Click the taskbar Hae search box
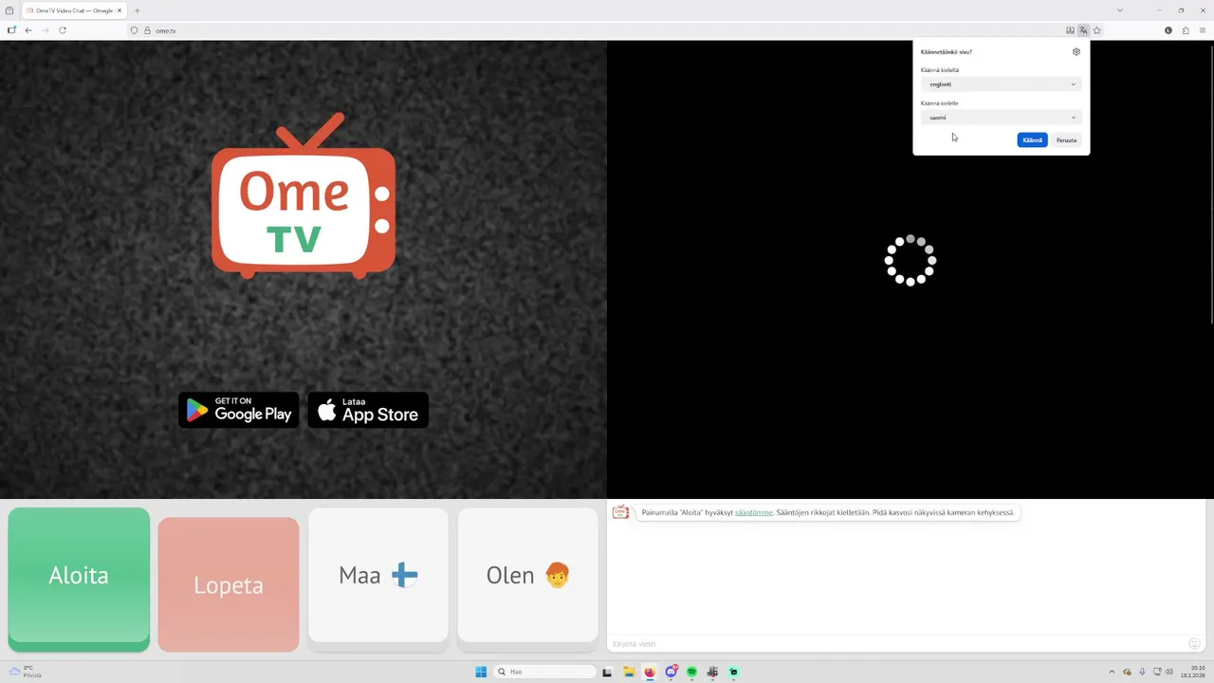The height and width of the screenshot is (683, 1214). coord(545,672)
